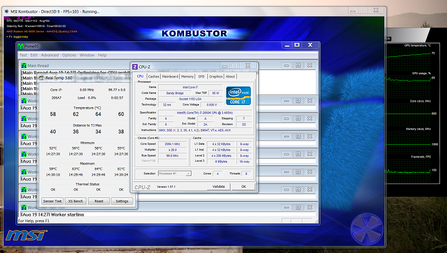Click the Cores value 4 in CPU-Z

[217, 173]
